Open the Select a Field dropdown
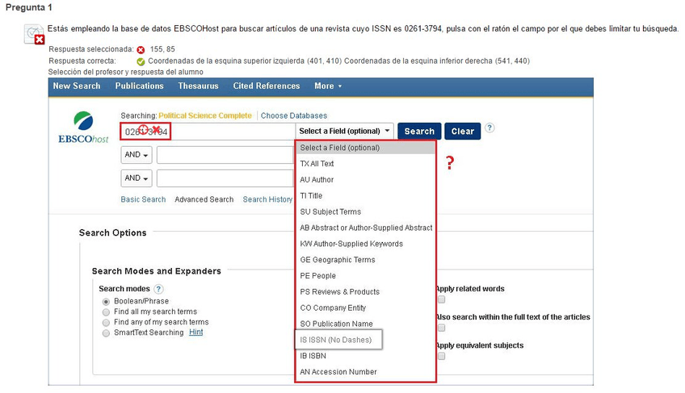Viewport: 685px width, 393px height. 345,131
